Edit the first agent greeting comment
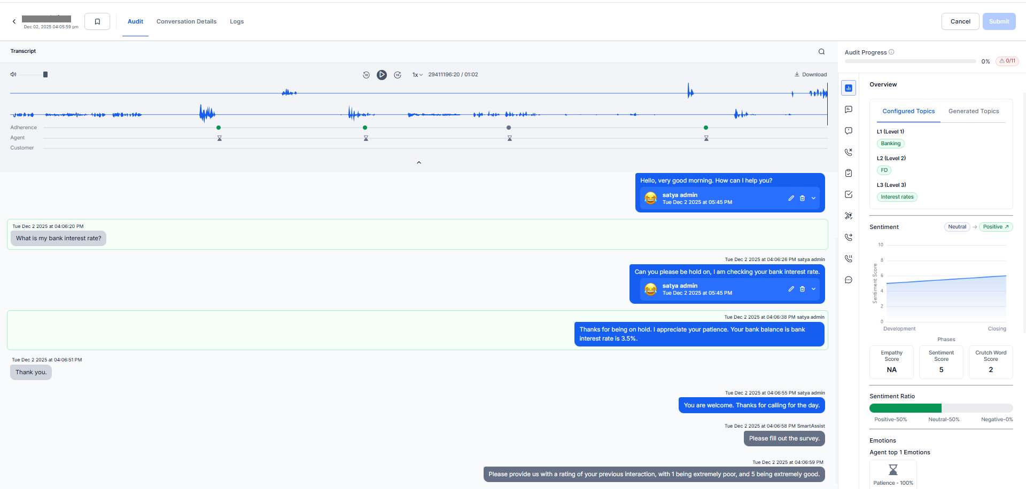The image size is (1026, 489). [791, 198]
